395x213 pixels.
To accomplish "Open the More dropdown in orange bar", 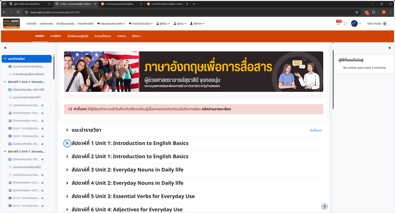I will click(x=137, y=36).
